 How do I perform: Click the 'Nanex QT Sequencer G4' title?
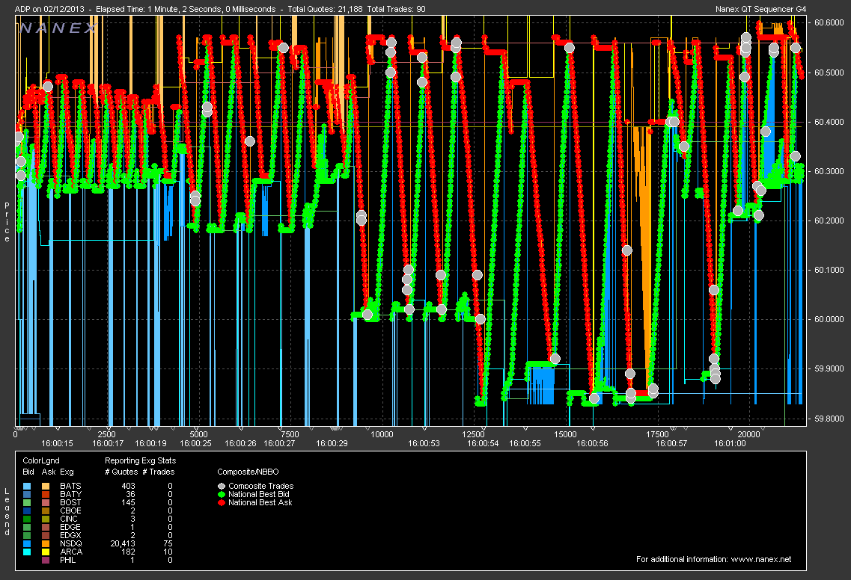[760, 9]
